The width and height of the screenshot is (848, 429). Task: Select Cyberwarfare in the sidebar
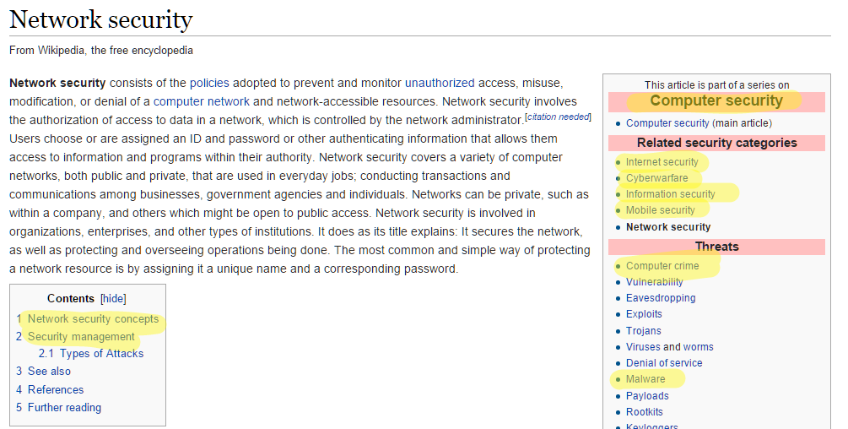(656, 178)
